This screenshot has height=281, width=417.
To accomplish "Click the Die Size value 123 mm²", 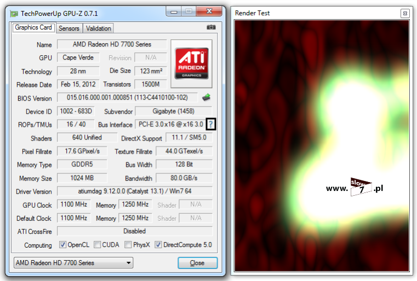I will (151, 71).
